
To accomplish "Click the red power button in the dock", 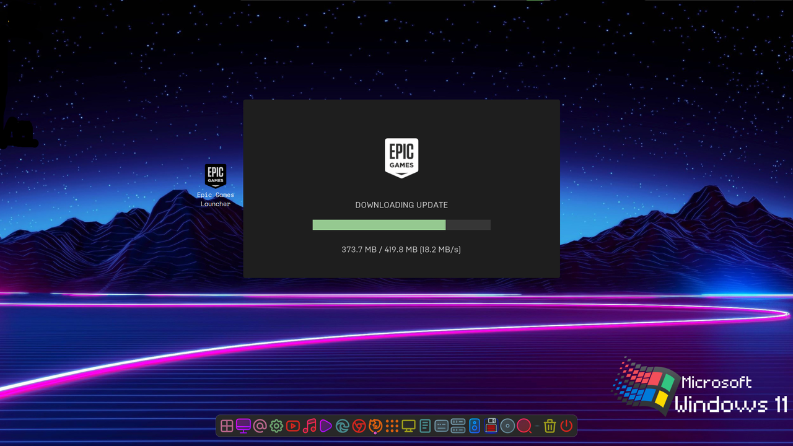I will [x=566, y=426].
